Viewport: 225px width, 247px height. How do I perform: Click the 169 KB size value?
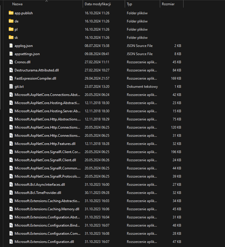[176, 78]
